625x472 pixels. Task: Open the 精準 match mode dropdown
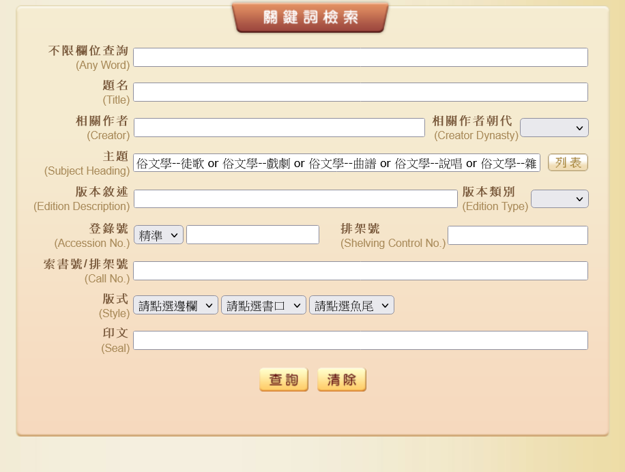pos(158,235)
